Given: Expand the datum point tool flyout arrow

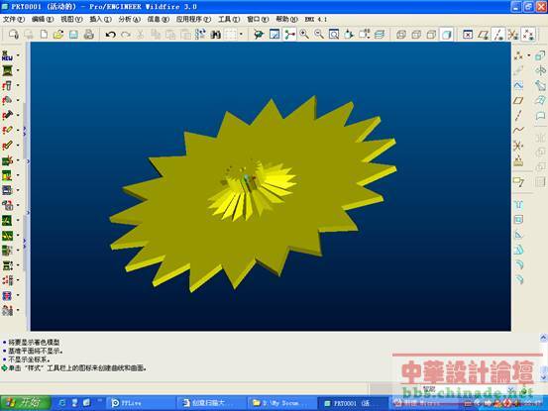Looking at the screenshot, I should click(x=529, y=55).
